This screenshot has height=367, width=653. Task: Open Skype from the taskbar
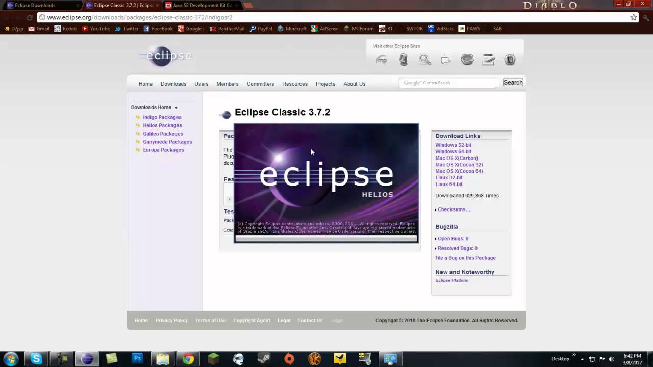click(36, 359)
